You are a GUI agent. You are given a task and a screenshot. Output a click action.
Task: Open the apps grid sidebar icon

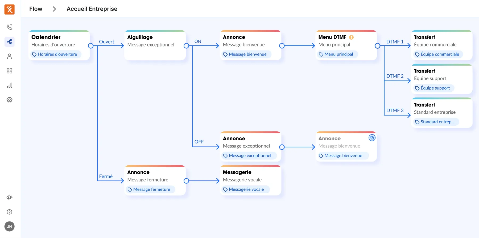point(10,71)
